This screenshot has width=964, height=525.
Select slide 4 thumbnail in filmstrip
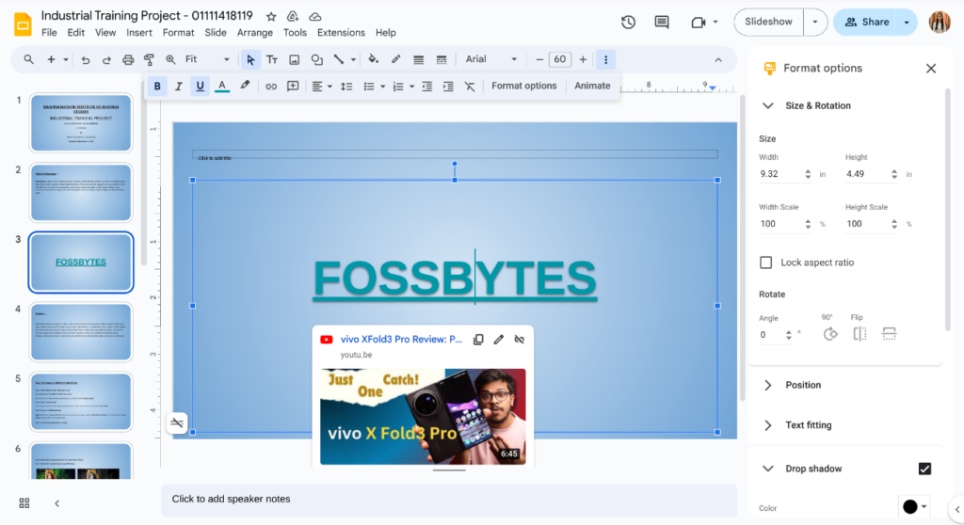81,332
